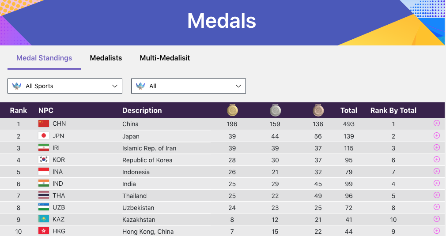Click the India flag icon
The height and width of the screenshot is (236, 446).
tap(44, 184)
